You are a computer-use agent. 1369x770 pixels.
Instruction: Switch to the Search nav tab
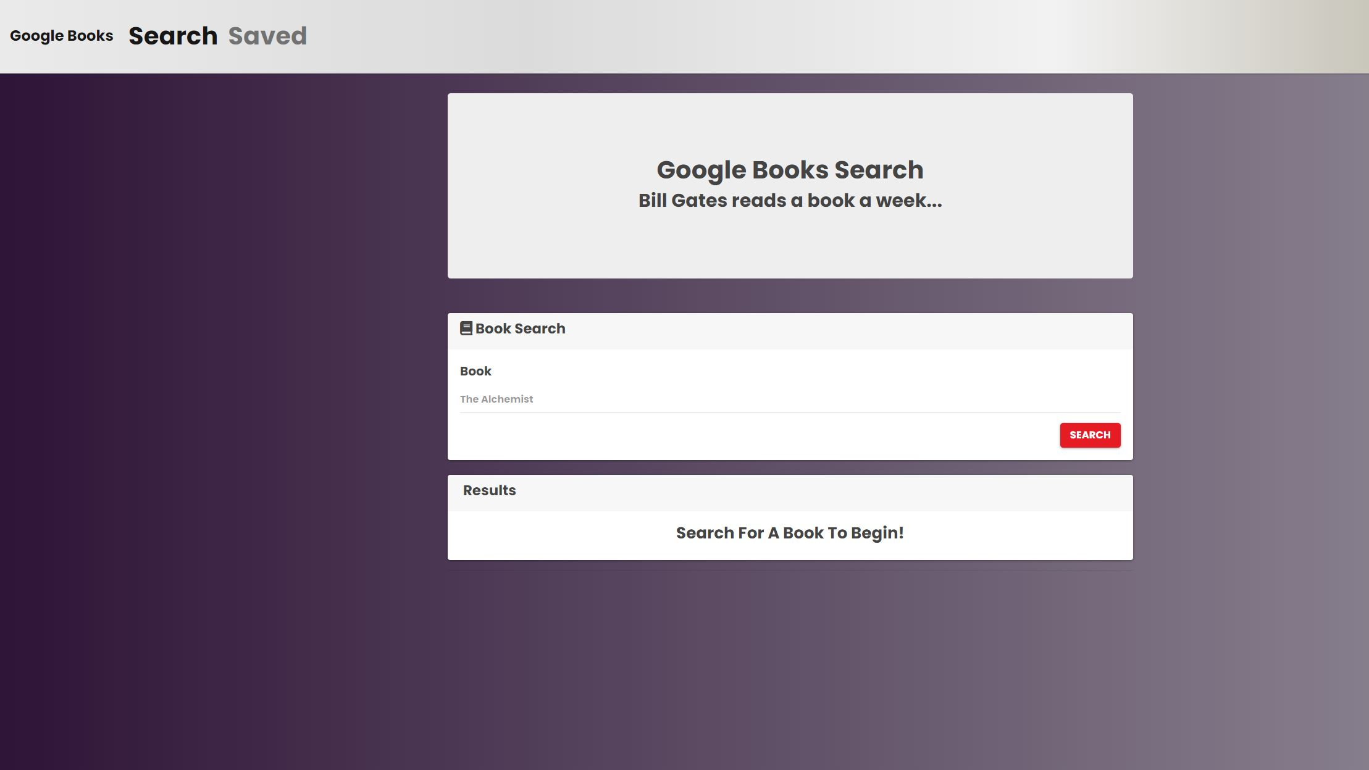(x=173, y=36)
